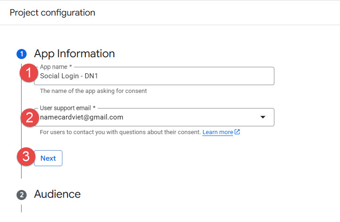Click the stepper line beneath the Audience step
340x222 pixels.
point(21,208)
